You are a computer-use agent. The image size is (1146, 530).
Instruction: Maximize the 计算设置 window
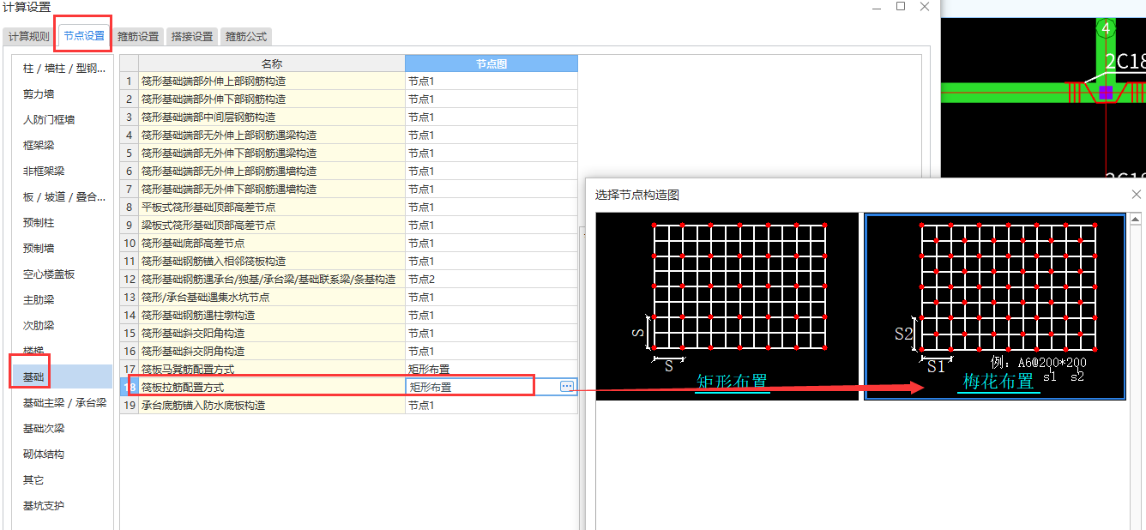pos(901,6)
